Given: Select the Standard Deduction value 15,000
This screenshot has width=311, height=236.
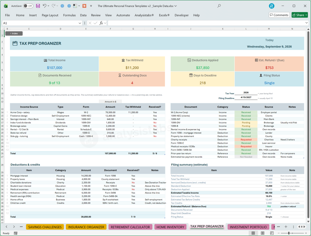Looking at the screenshot, I should tap(269, 186).
